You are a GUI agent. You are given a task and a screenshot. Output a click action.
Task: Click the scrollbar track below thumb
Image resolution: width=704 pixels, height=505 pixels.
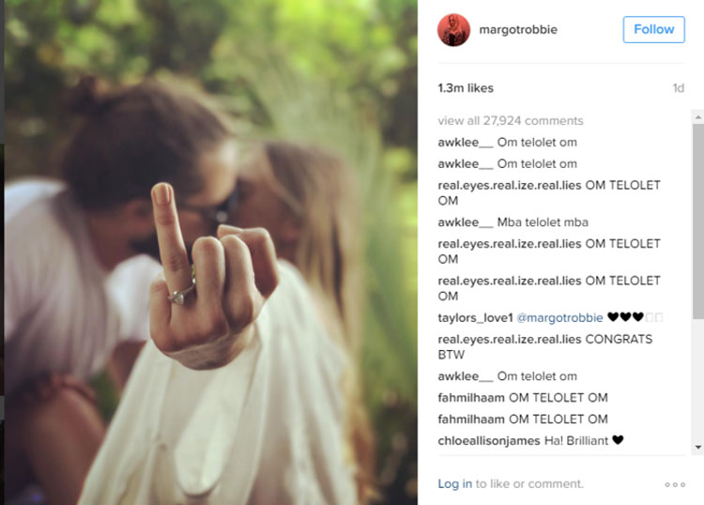tap(697, 380)
